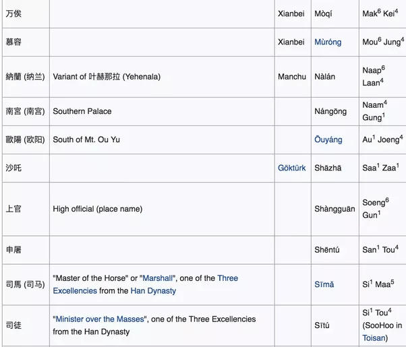The width and height of the screenshot is (406, 347).
Task: Select the Au1 Joeng4 Cantonese cell
Action: click(x=382, y=139)
